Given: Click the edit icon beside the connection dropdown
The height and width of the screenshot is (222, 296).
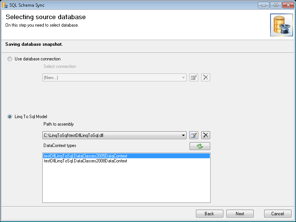Looking at the screenshot, I should coord(194,78).
